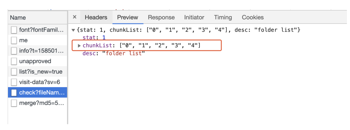Click the visit-data?sv=6 request file icon
This screenshot has width=350, height=130.
(14, 82)
